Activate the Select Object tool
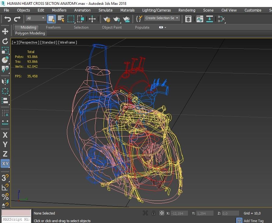 pos(51,19)
